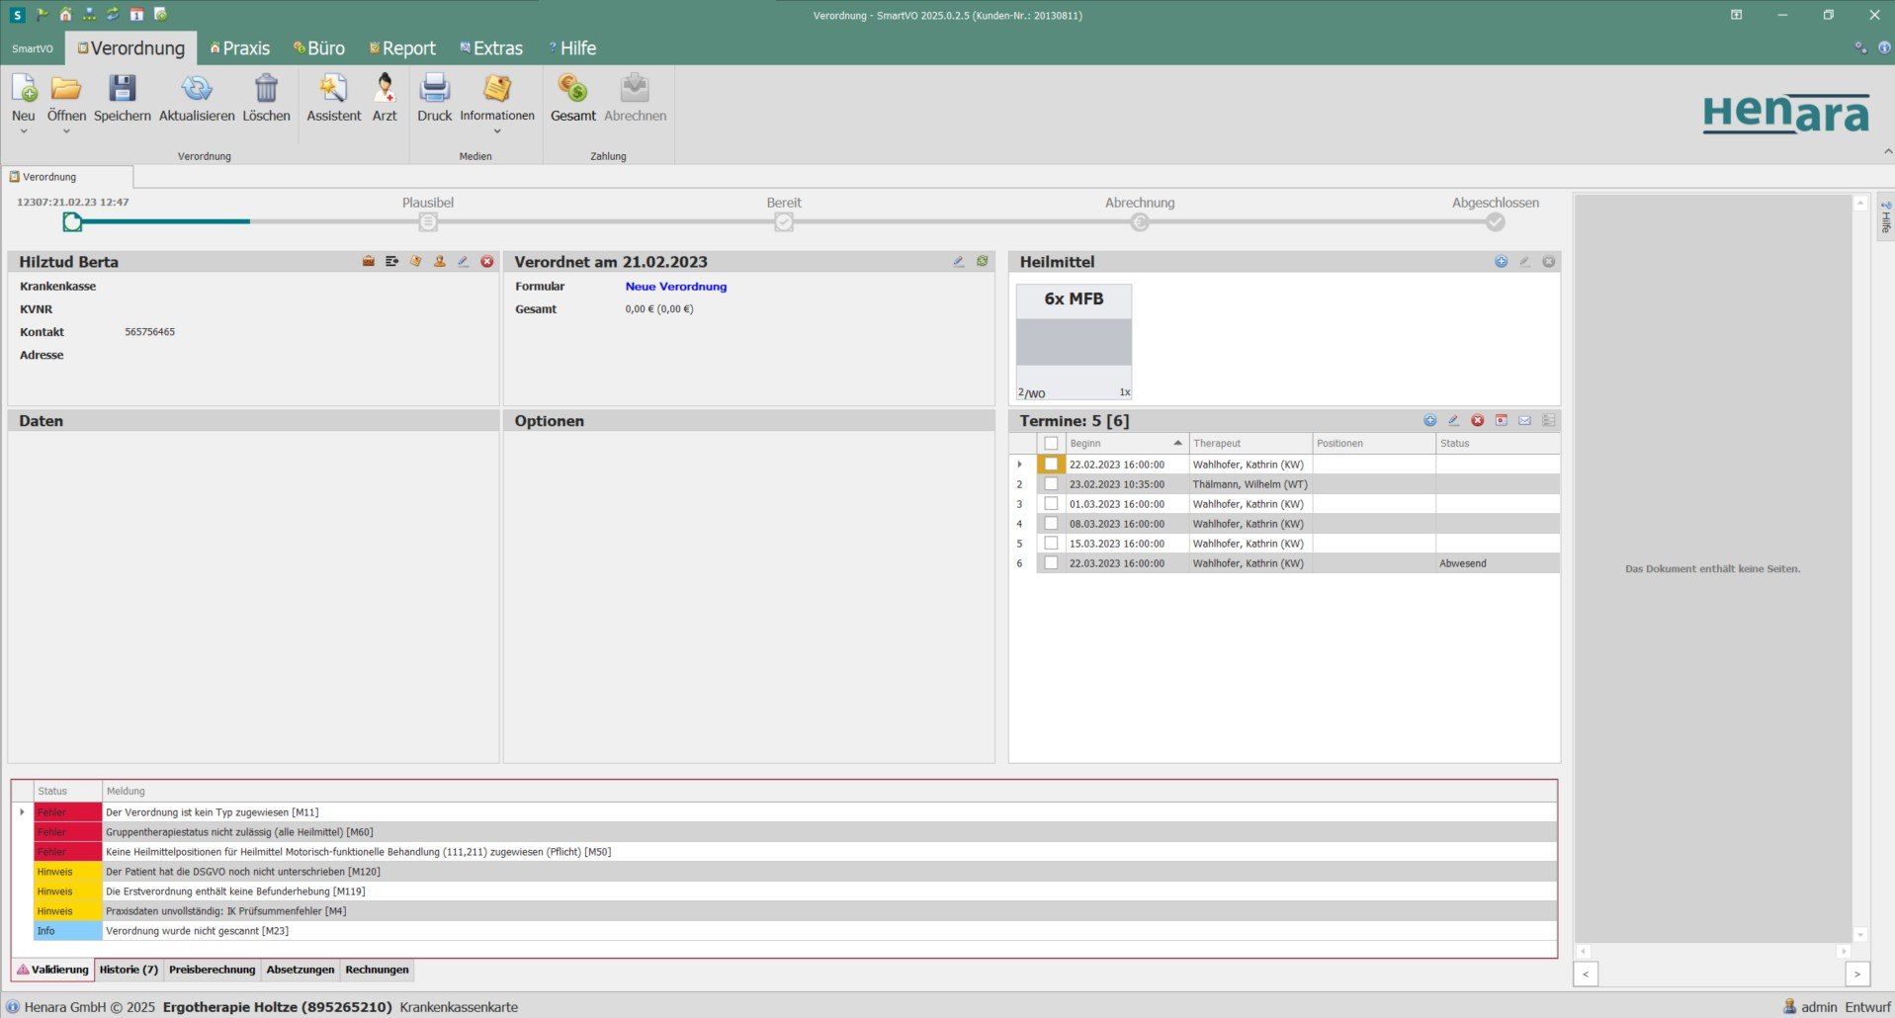Open the Druck print function
Screen dimensions: 1895x1018
coord(434,98)
